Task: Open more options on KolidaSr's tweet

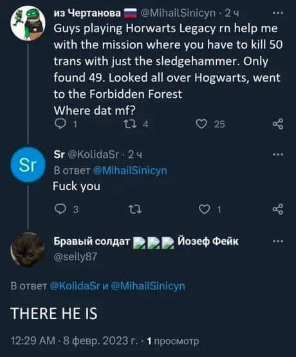Action: (278, 155)
